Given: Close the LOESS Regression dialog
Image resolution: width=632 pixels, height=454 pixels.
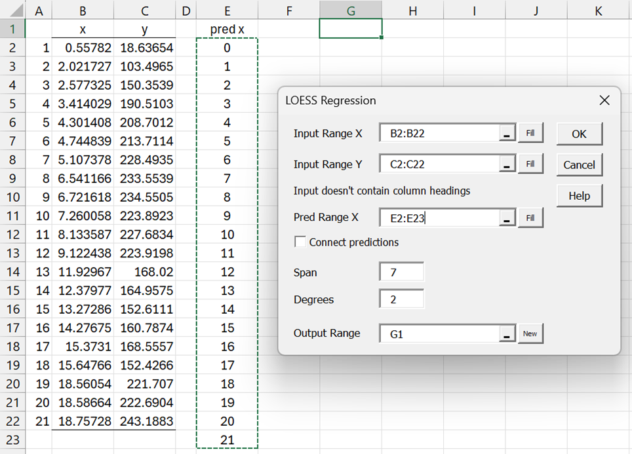Looking at the screenshot, I should click(604, 100).
